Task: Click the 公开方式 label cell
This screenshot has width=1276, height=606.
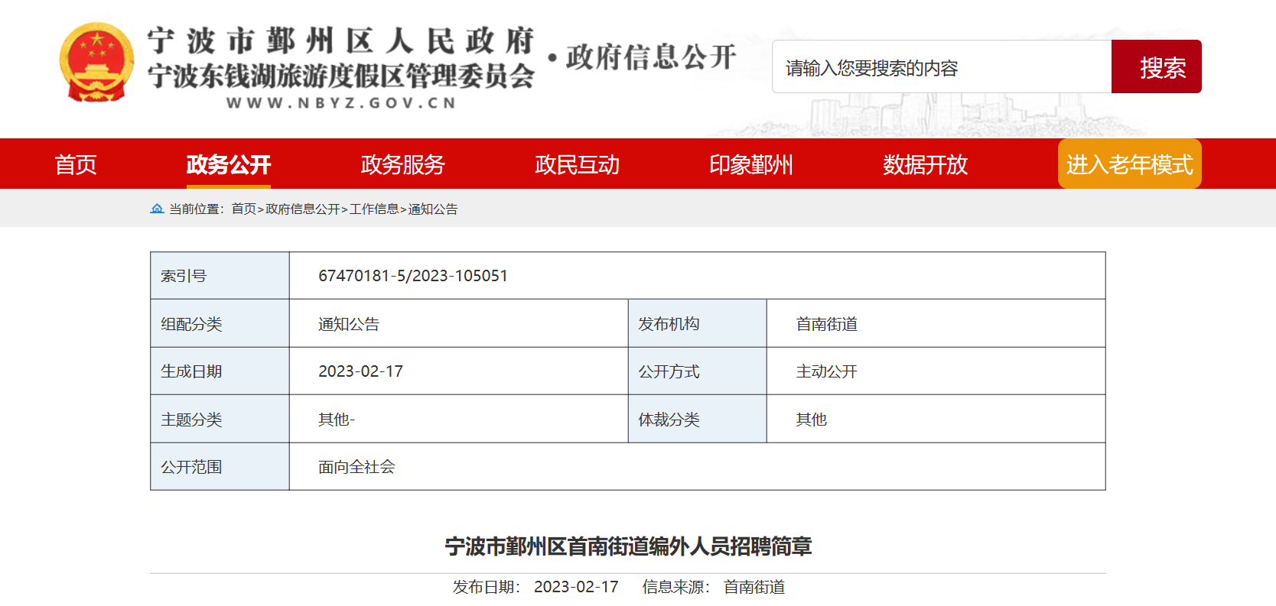Action: (x=698, y=371)
